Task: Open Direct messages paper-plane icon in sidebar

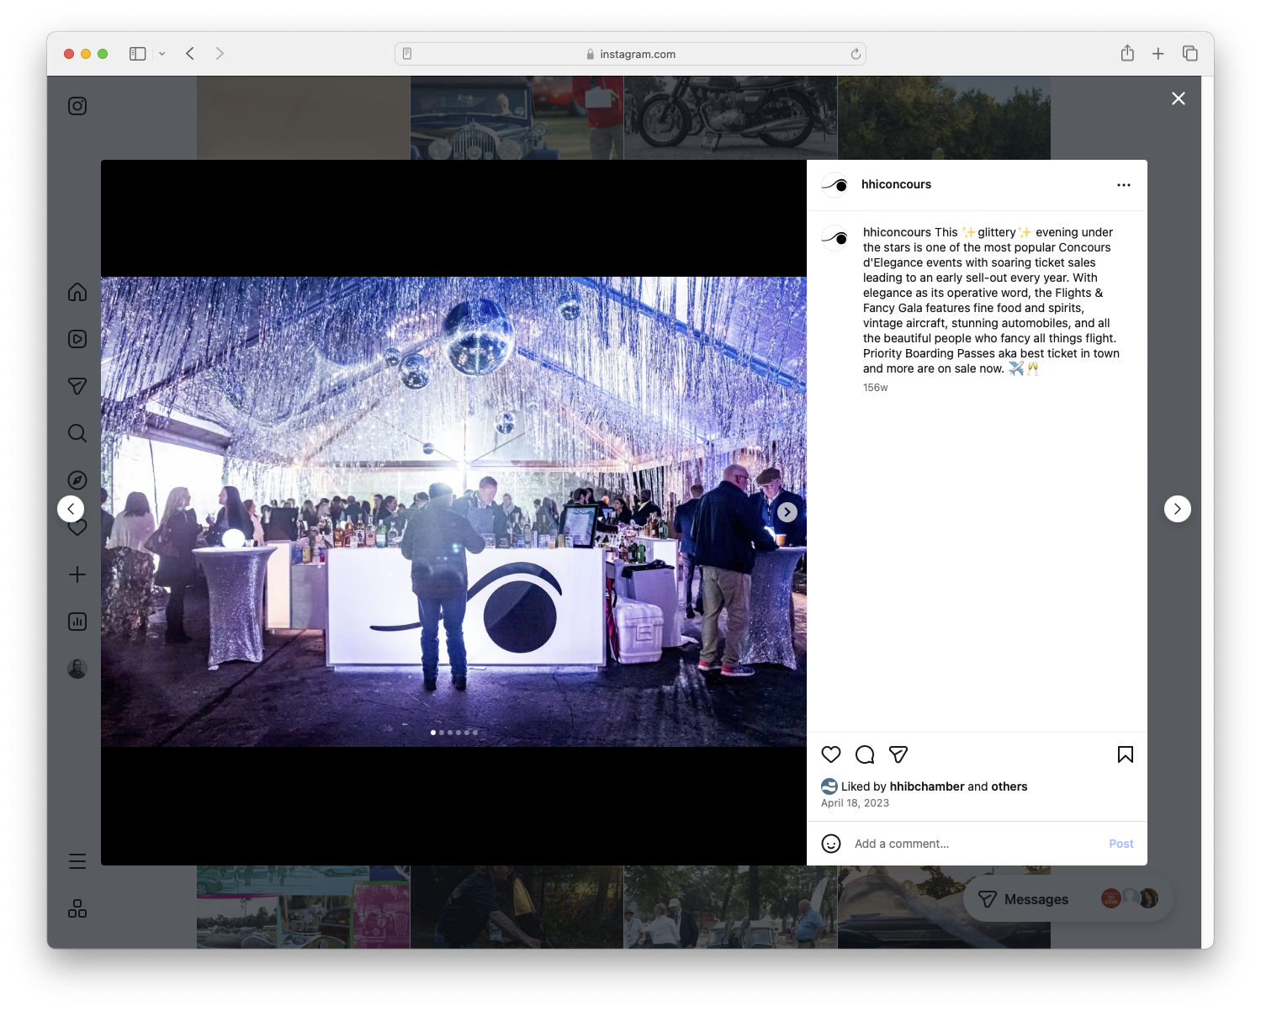Action: pos(77,386)
